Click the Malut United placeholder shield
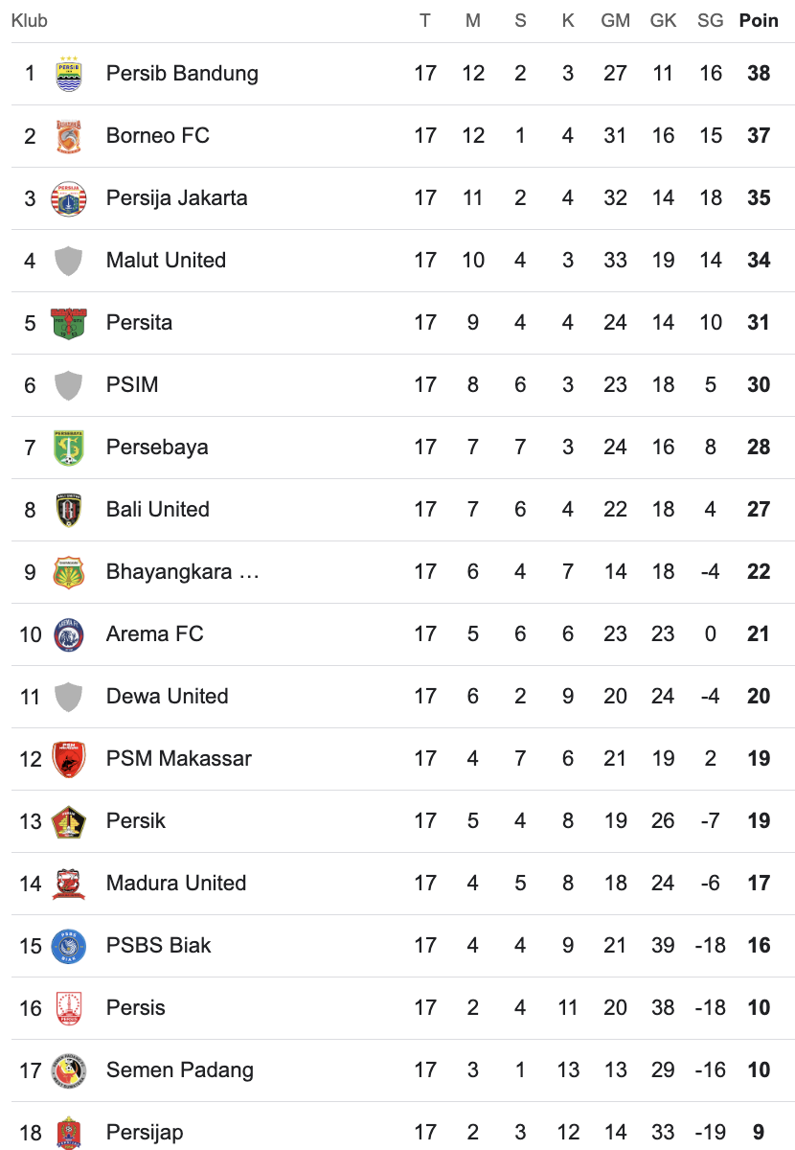This screenshot has width=795, height=1150. (69, 261)
